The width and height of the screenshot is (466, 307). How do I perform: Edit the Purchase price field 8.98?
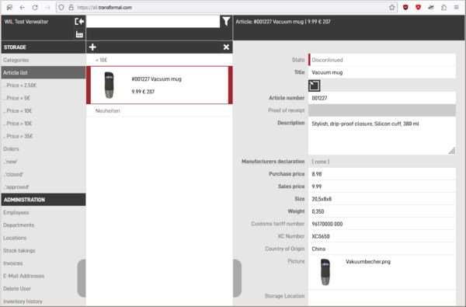tap(382, 174)
